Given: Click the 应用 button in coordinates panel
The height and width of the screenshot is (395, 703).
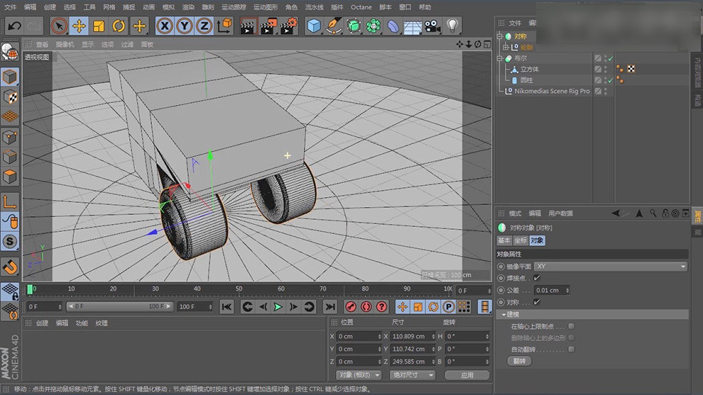Looking at the screenshot, I should coord(467,374).
